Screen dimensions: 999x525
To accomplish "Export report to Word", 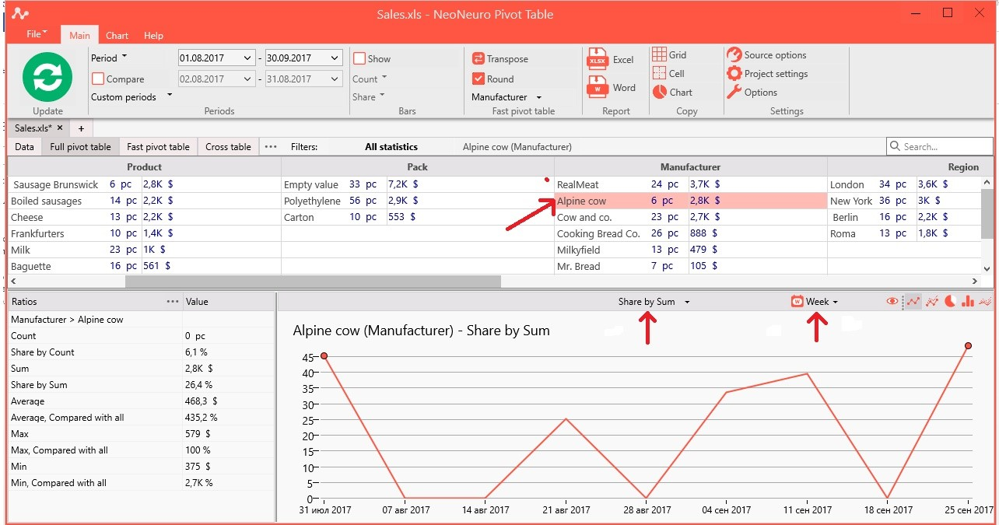I will pos(612,88).
